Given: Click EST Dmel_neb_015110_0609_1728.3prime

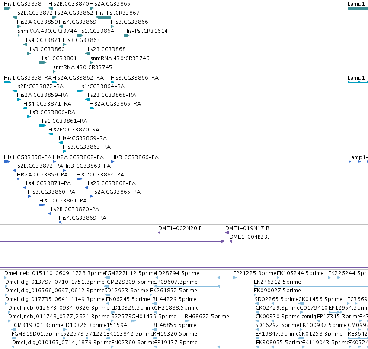Looking at the screenshot, I should (54, 273).
